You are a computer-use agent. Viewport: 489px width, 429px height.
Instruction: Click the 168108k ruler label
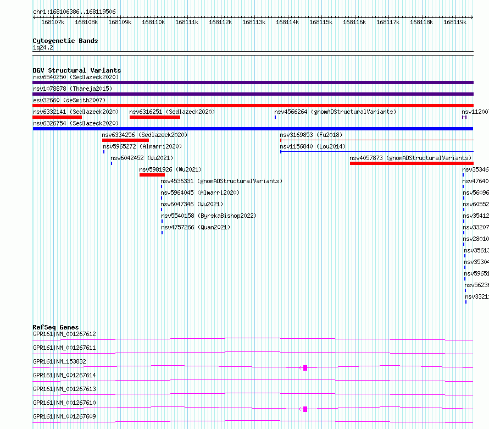pos(86,22)
